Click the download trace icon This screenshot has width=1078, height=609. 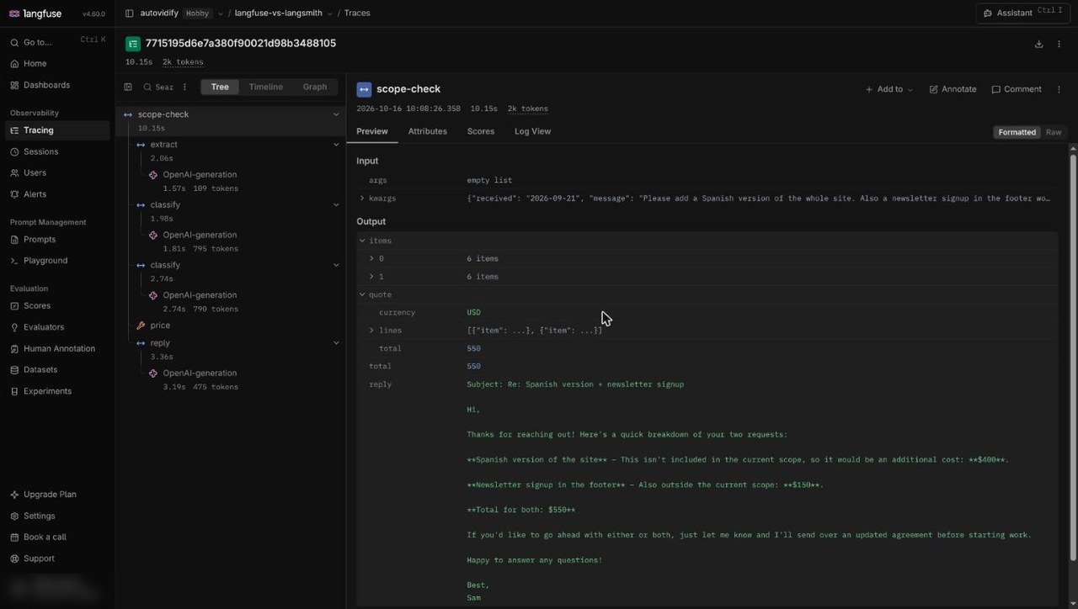(x=1038, y=44)
